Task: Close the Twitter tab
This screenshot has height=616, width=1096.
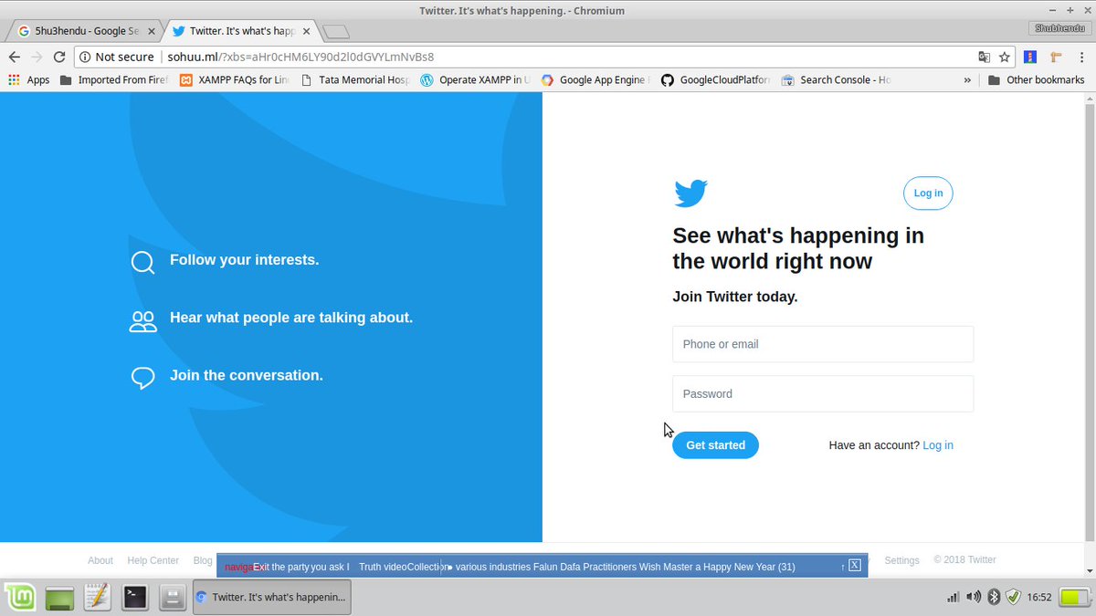Action: tap(305, 31)
